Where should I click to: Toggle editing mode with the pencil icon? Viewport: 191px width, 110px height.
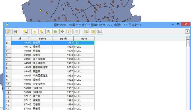point(8,32)
